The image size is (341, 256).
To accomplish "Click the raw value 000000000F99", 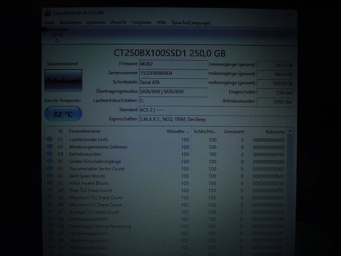I will pos(269,155).
